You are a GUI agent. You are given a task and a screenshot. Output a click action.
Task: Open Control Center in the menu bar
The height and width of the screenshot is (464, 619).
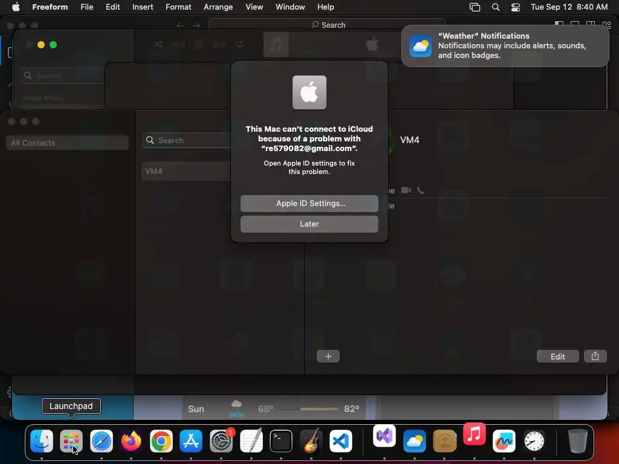515,7
